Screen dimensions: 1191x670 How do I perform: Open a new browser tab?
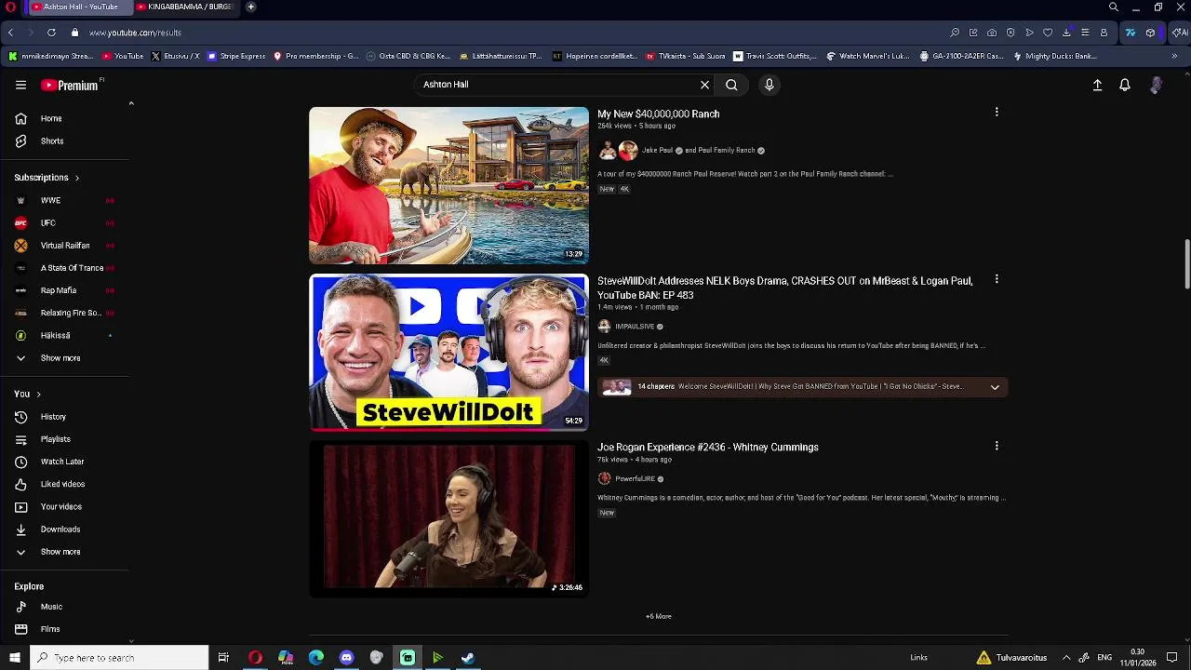[x=250, y=7]
